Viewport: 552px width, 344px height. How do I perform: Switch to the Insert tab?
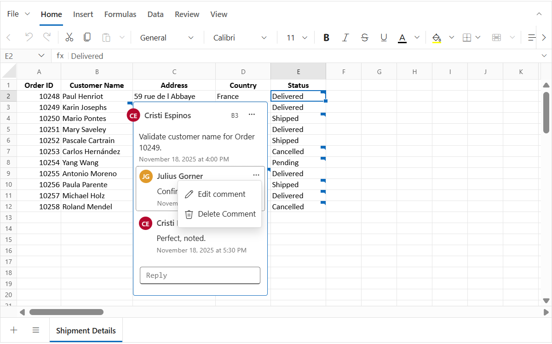click(x=83, y=14)
